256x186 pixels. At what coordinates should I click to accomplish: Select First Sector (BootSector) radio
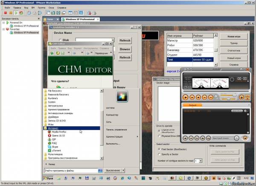click(159, 149)
